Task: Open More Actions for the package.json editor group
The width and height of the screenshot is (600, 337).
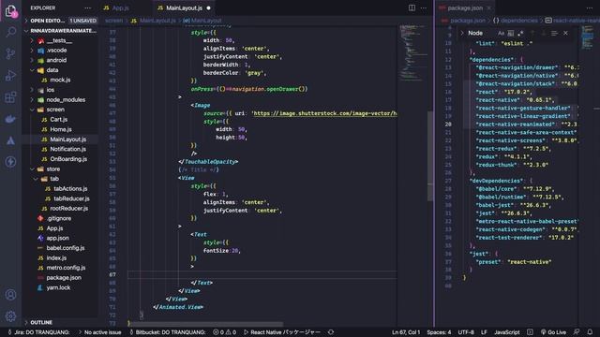Action: click(x=590, y=7)
